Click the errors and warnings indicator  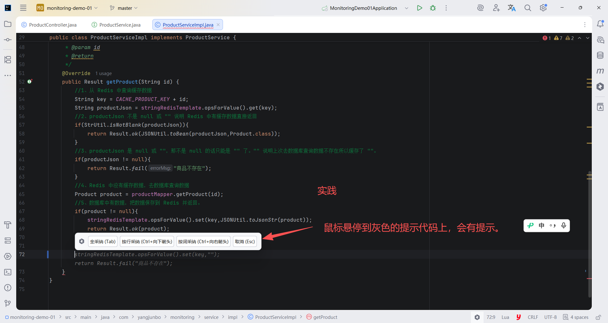pos(558,38)
